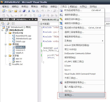Click the Navigate Backward toolbar icon
The image size is (110, 102).
55,11
